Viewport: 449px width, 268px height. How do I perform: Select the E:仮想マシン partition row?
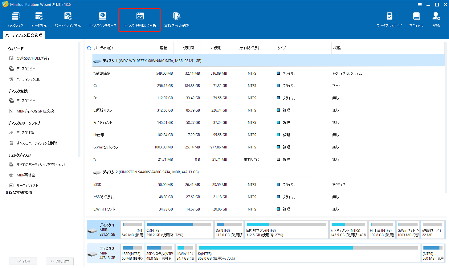tap(268, 110)
